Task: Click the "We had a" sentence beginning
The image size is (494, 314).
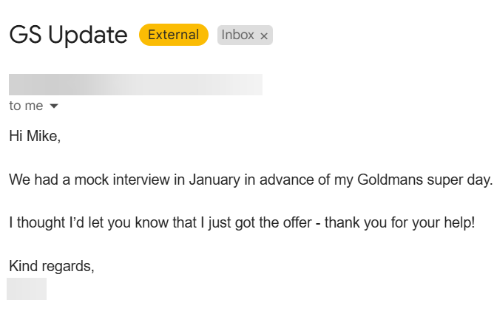Action: [x=37, y=180]
